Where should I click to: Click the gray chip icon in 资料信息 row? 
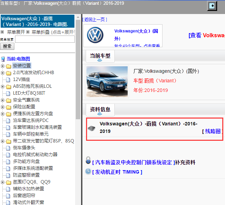[x=92, y=128]
